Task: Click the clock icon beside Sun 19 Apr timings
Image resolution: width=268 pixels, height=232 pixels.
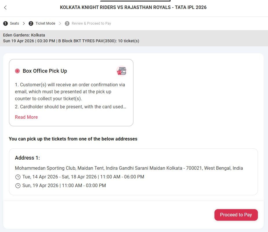Action: 18,185
